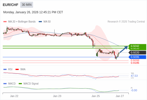Screen dimensions: 147x100
Task: Click the Jan 23 axis label
Action: coord(57,96)
